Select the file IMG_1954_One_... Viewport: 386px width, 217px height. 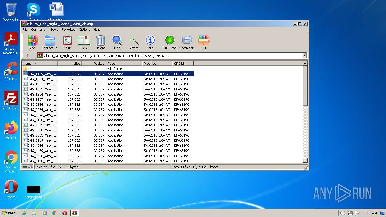108,94
